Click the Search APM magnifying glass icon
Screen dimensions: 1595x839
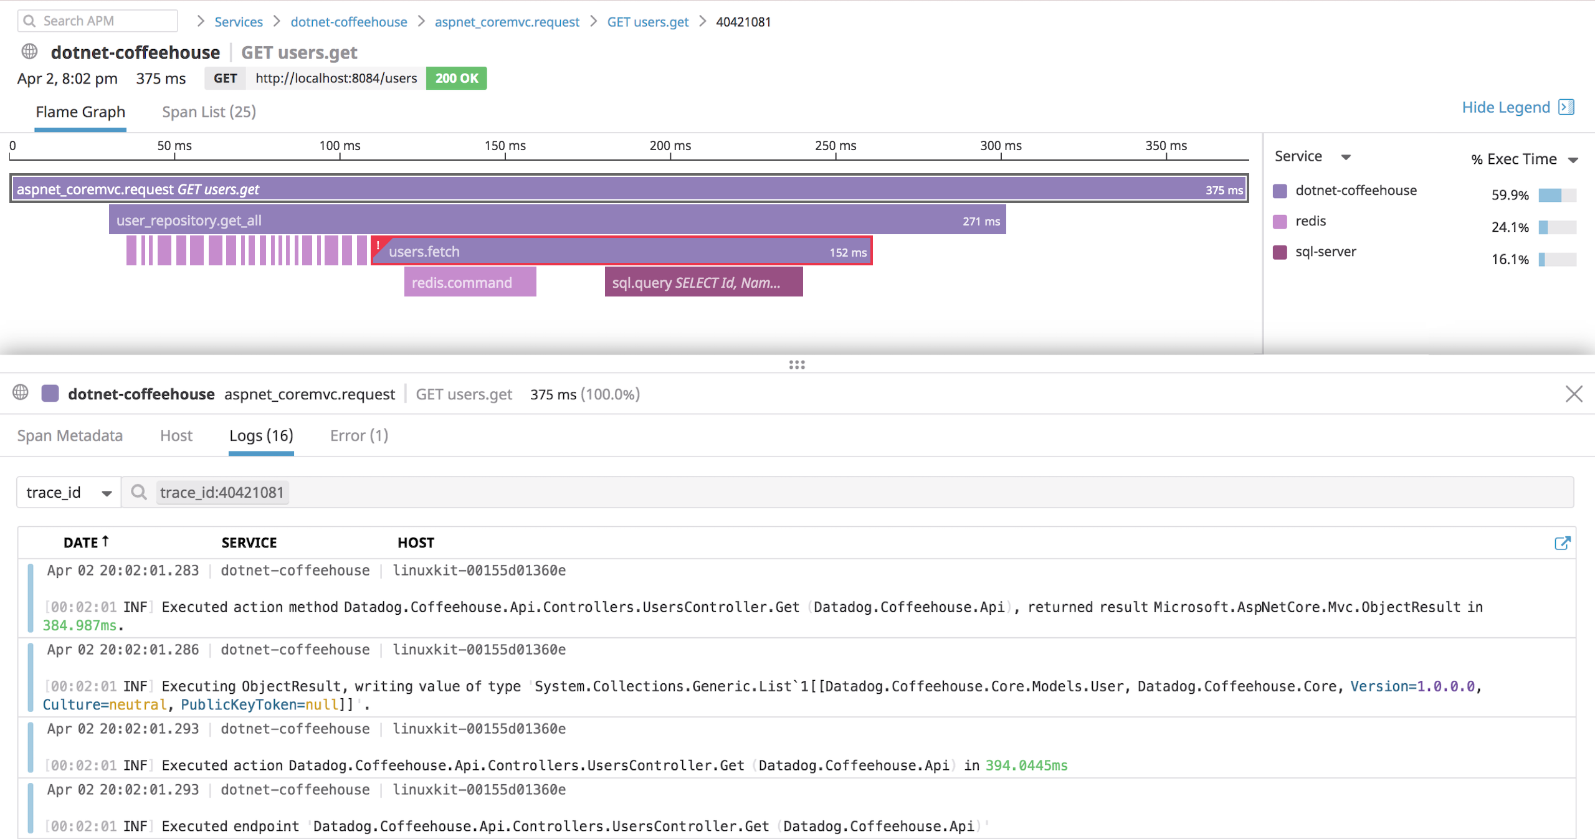(29, 21)
